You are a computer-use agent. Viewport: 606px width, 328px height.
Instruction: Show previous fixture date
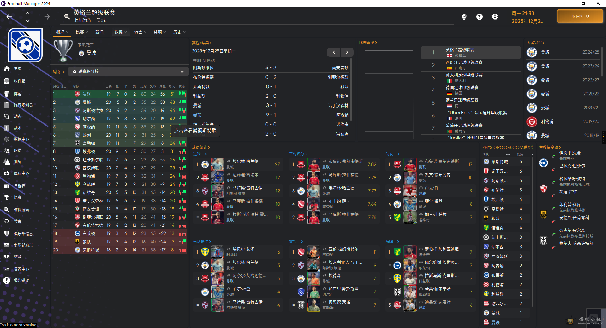click(x=334, y=52)
